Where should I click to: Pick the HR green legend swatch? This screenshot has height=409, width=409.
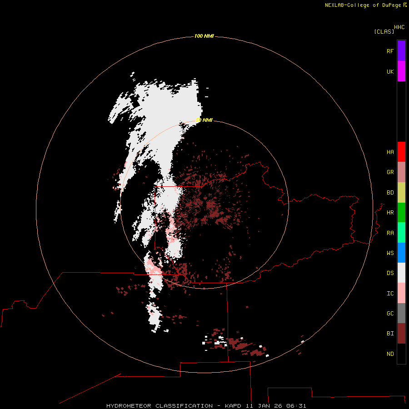pos(401,213)
